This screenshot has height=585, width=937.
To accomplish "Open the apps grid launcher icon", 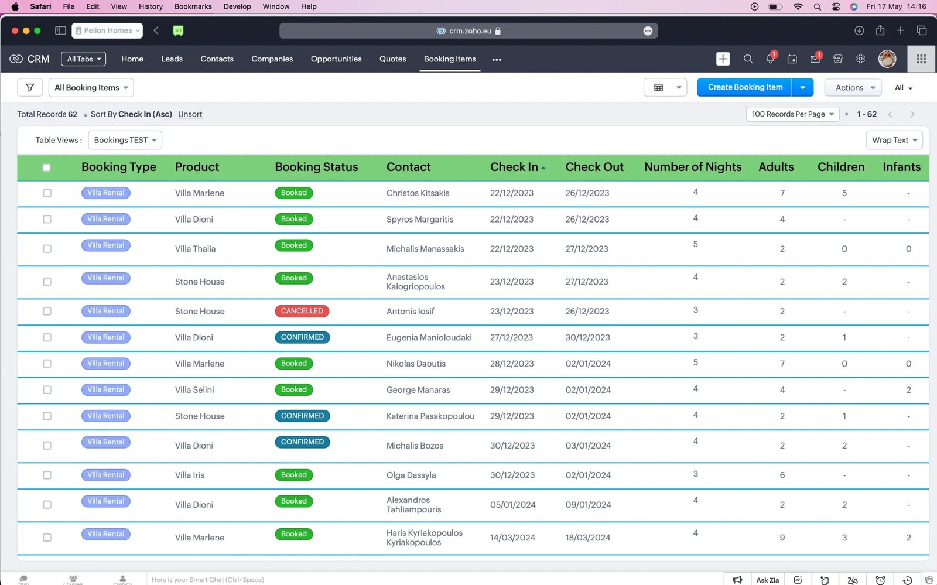I will (x=921, y=59).
